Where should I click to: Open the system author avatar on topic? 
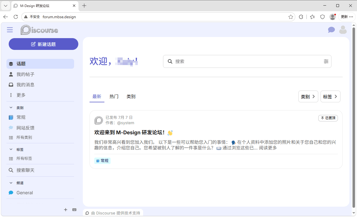coord(99,120)
